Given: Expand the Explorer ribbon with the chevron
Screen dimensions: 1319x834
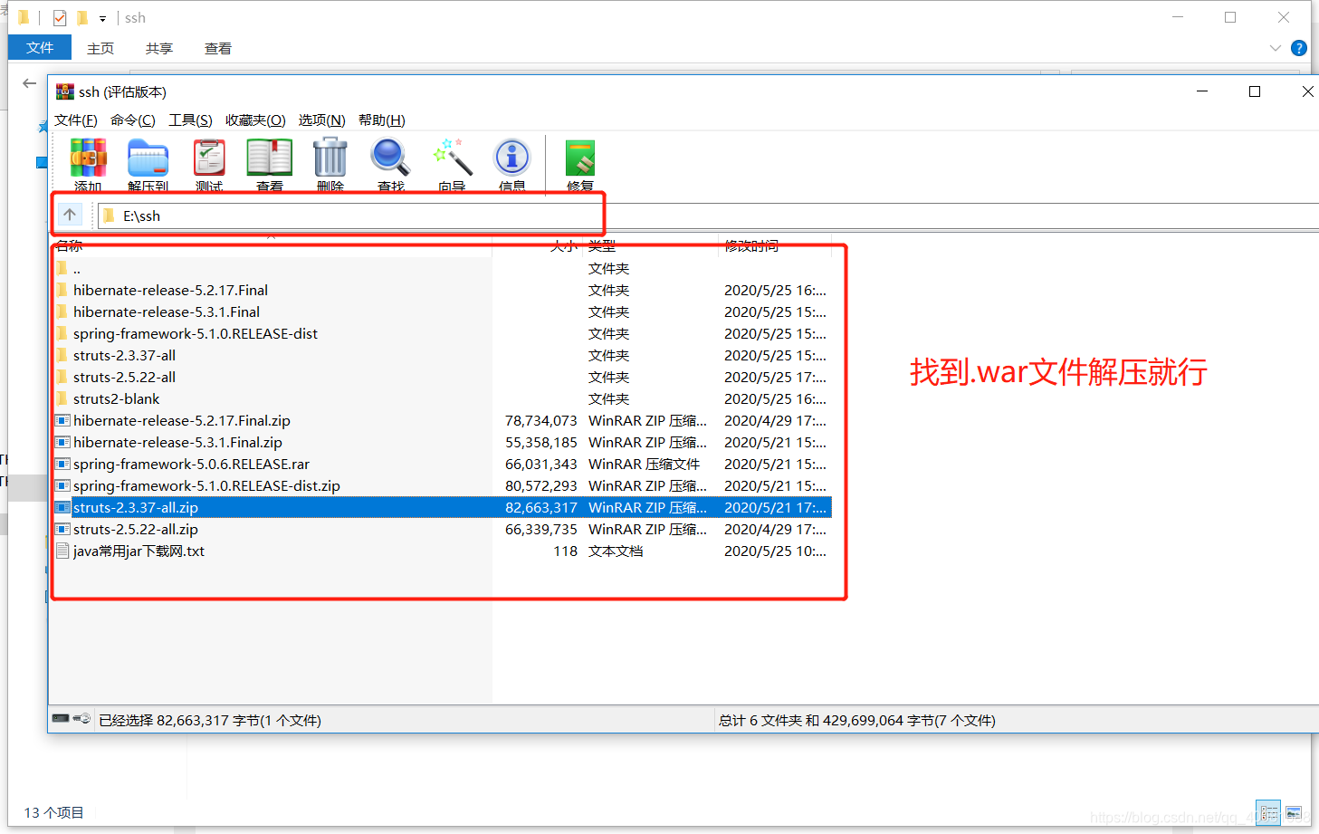Looking at the screenshot, I should [1276, 48].
